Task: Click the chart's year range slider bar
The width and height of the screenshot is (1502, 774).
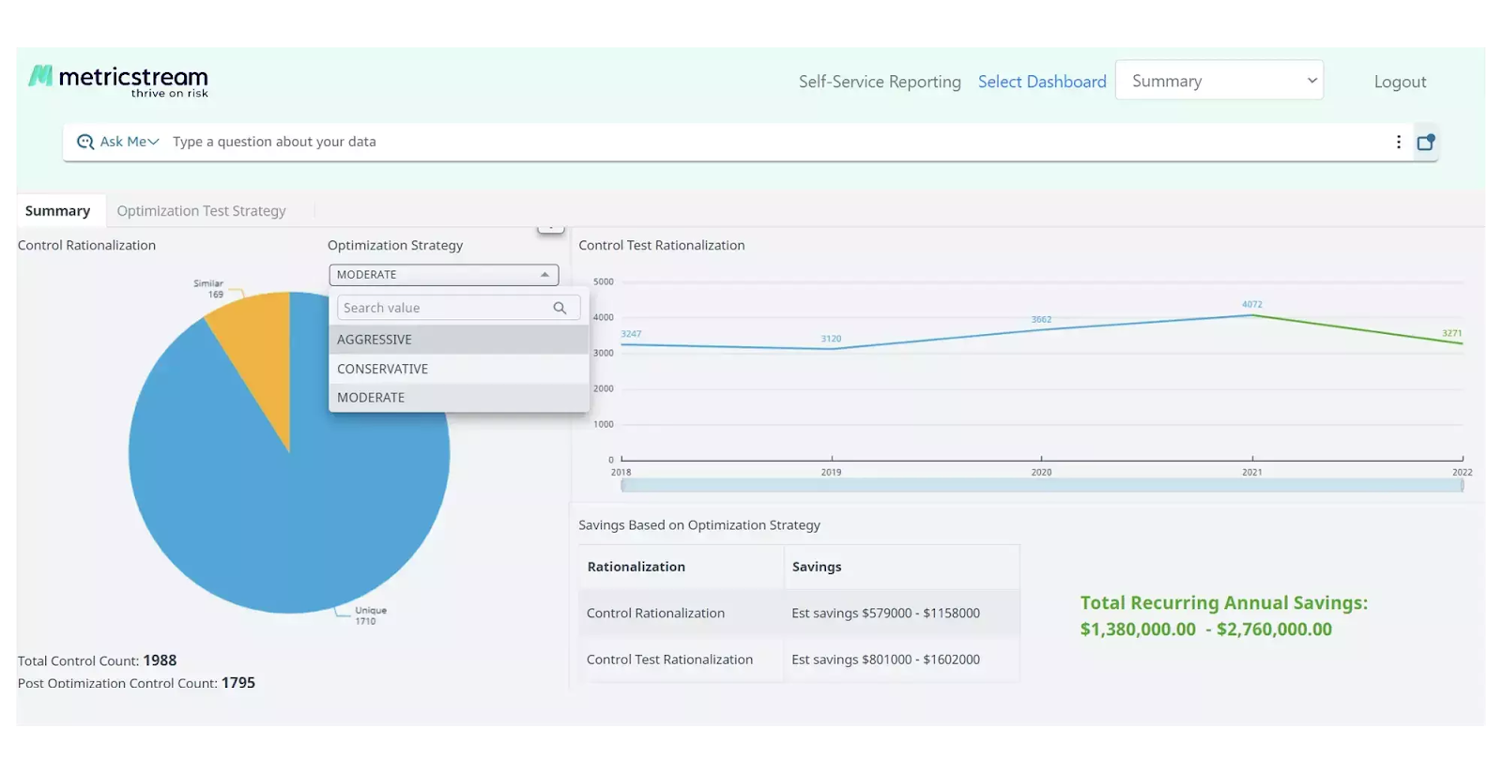Action: [1041, 485]
